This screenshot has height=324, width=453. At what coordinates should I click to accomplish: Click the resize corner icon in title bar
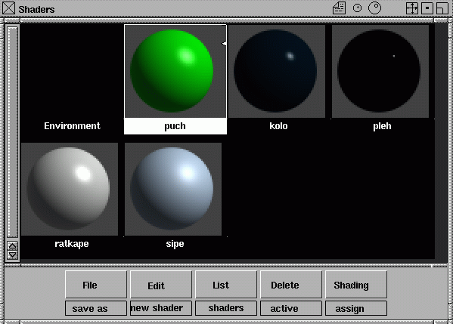442,8
